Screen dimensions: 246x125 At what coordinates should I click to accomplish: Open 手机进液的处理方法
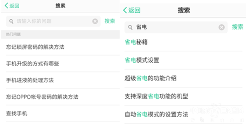(x=63, y=80)
